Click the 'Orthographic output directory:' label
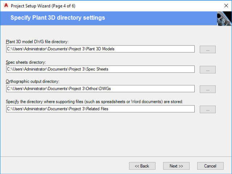 33,81
